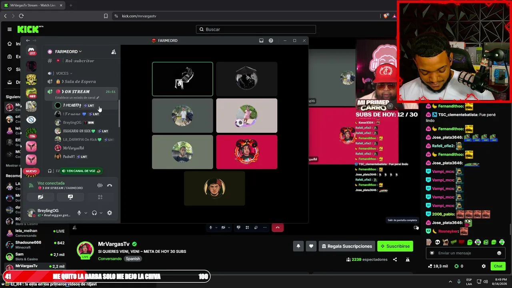Deafen Discord headphones toggle
The height and width of the screenshot is (288, 512).
coord(94,213)
